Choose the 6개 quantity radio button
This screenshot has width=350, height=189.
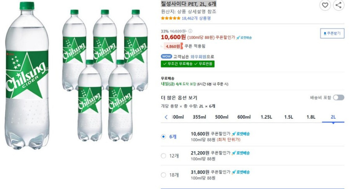pyautogui.click(x=163, y=137)
